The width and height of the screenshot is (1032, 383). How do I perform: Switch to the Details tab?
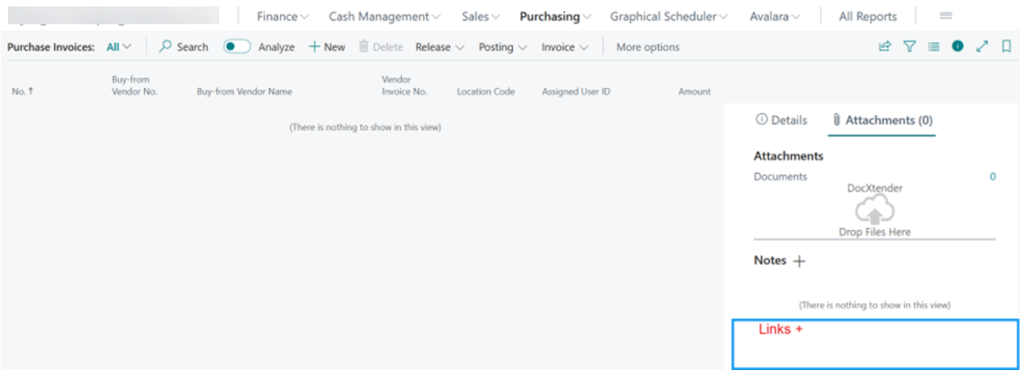click(x=781, y=120)
